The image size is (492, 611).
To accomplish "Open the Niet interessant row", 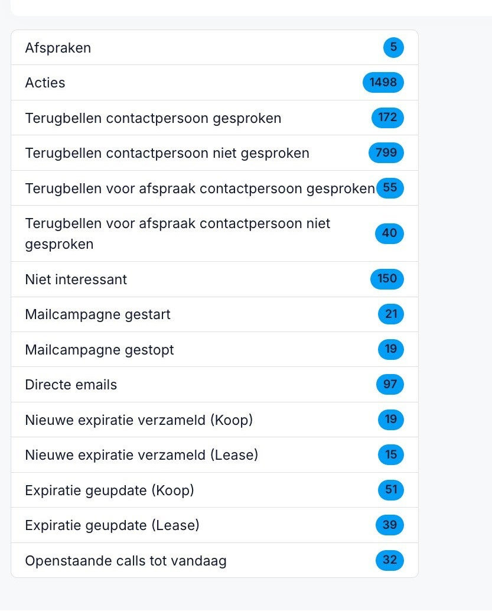I will [x=76, y=279].
